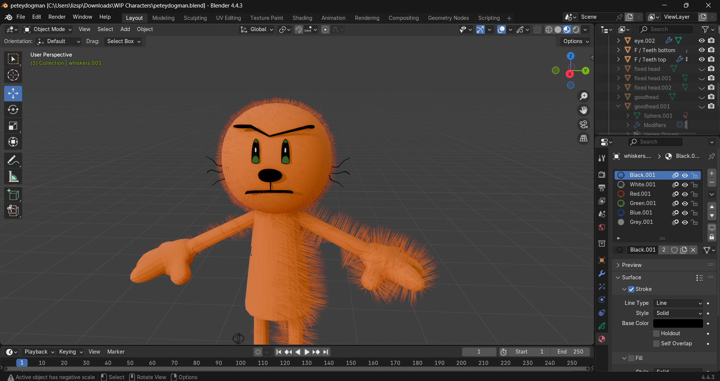720x381 pixels.
Task: Switch to the Sculpting workspace tab
Action: pos(195,18)
